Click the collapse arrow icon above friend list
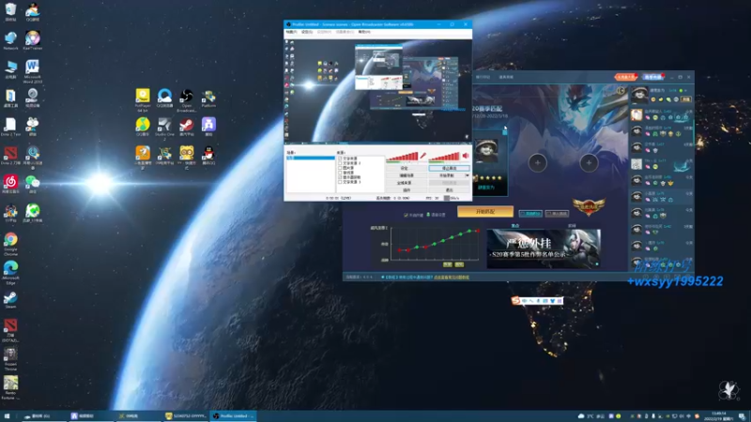The width and height of the screenshot is (751, 422). 621,90
